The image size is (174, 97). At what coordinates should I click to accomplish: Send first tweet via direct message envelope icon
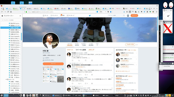[x=92, y=60]
